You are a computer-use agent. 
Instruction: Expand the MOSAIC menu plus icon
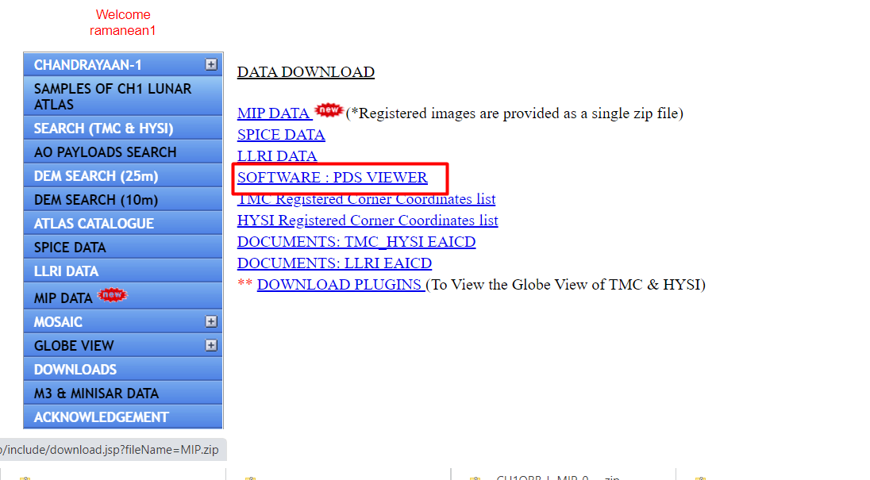211,321
